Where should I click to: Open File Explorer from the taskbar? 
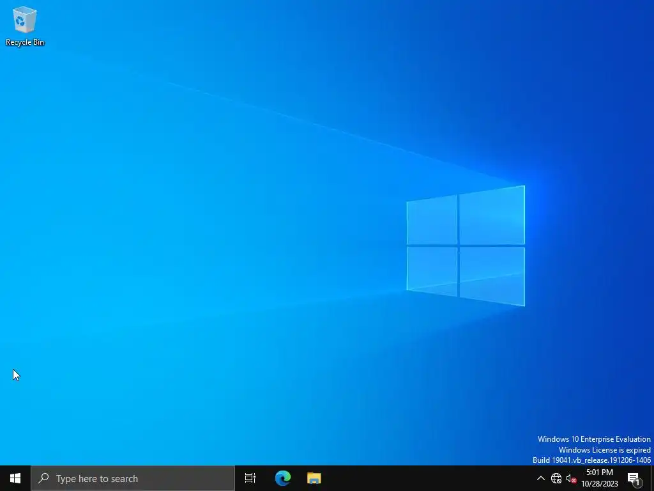coord(314,478)
